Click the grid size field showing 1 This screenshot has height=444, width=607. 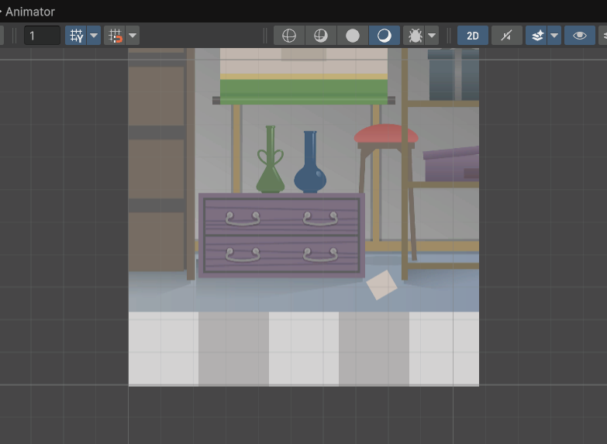pyautogui.click(x=42, y=36)
